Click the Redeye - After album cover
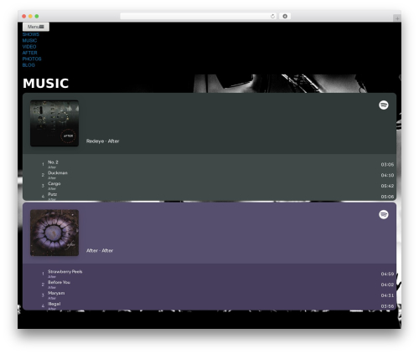 (x=54, y=123)
